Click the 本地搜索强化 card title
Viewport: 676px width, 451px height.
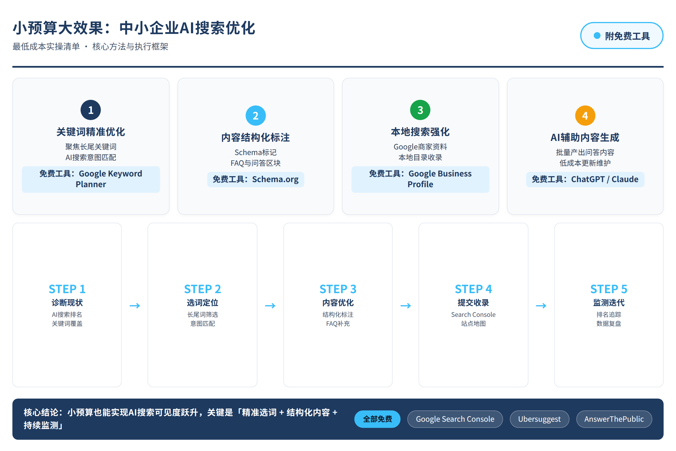click(420, 132)
